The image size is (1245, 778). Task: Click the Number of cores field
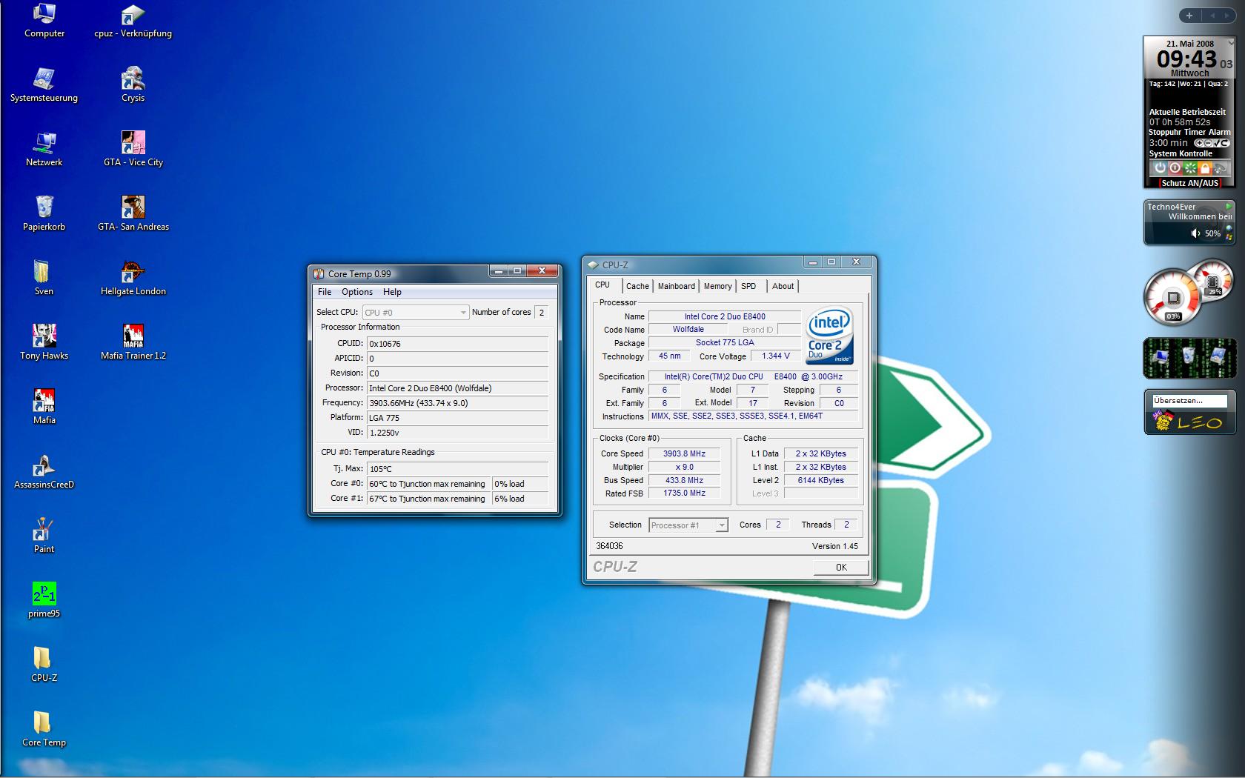542,313
